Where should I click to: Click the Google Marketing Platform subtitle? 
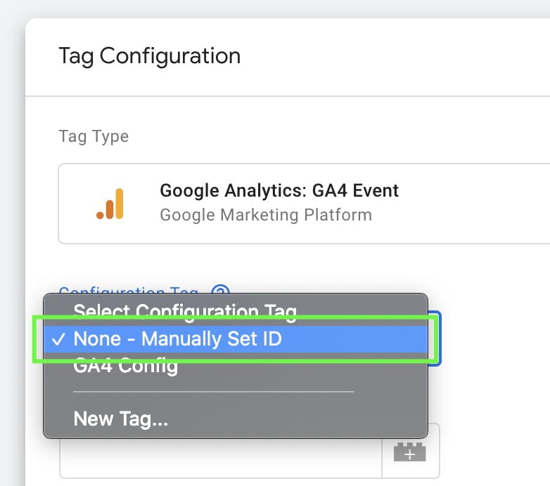(x=266, y=214)
